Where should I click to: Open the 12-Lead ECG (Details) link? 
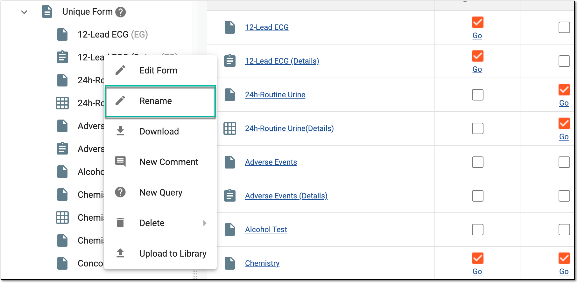282,61
